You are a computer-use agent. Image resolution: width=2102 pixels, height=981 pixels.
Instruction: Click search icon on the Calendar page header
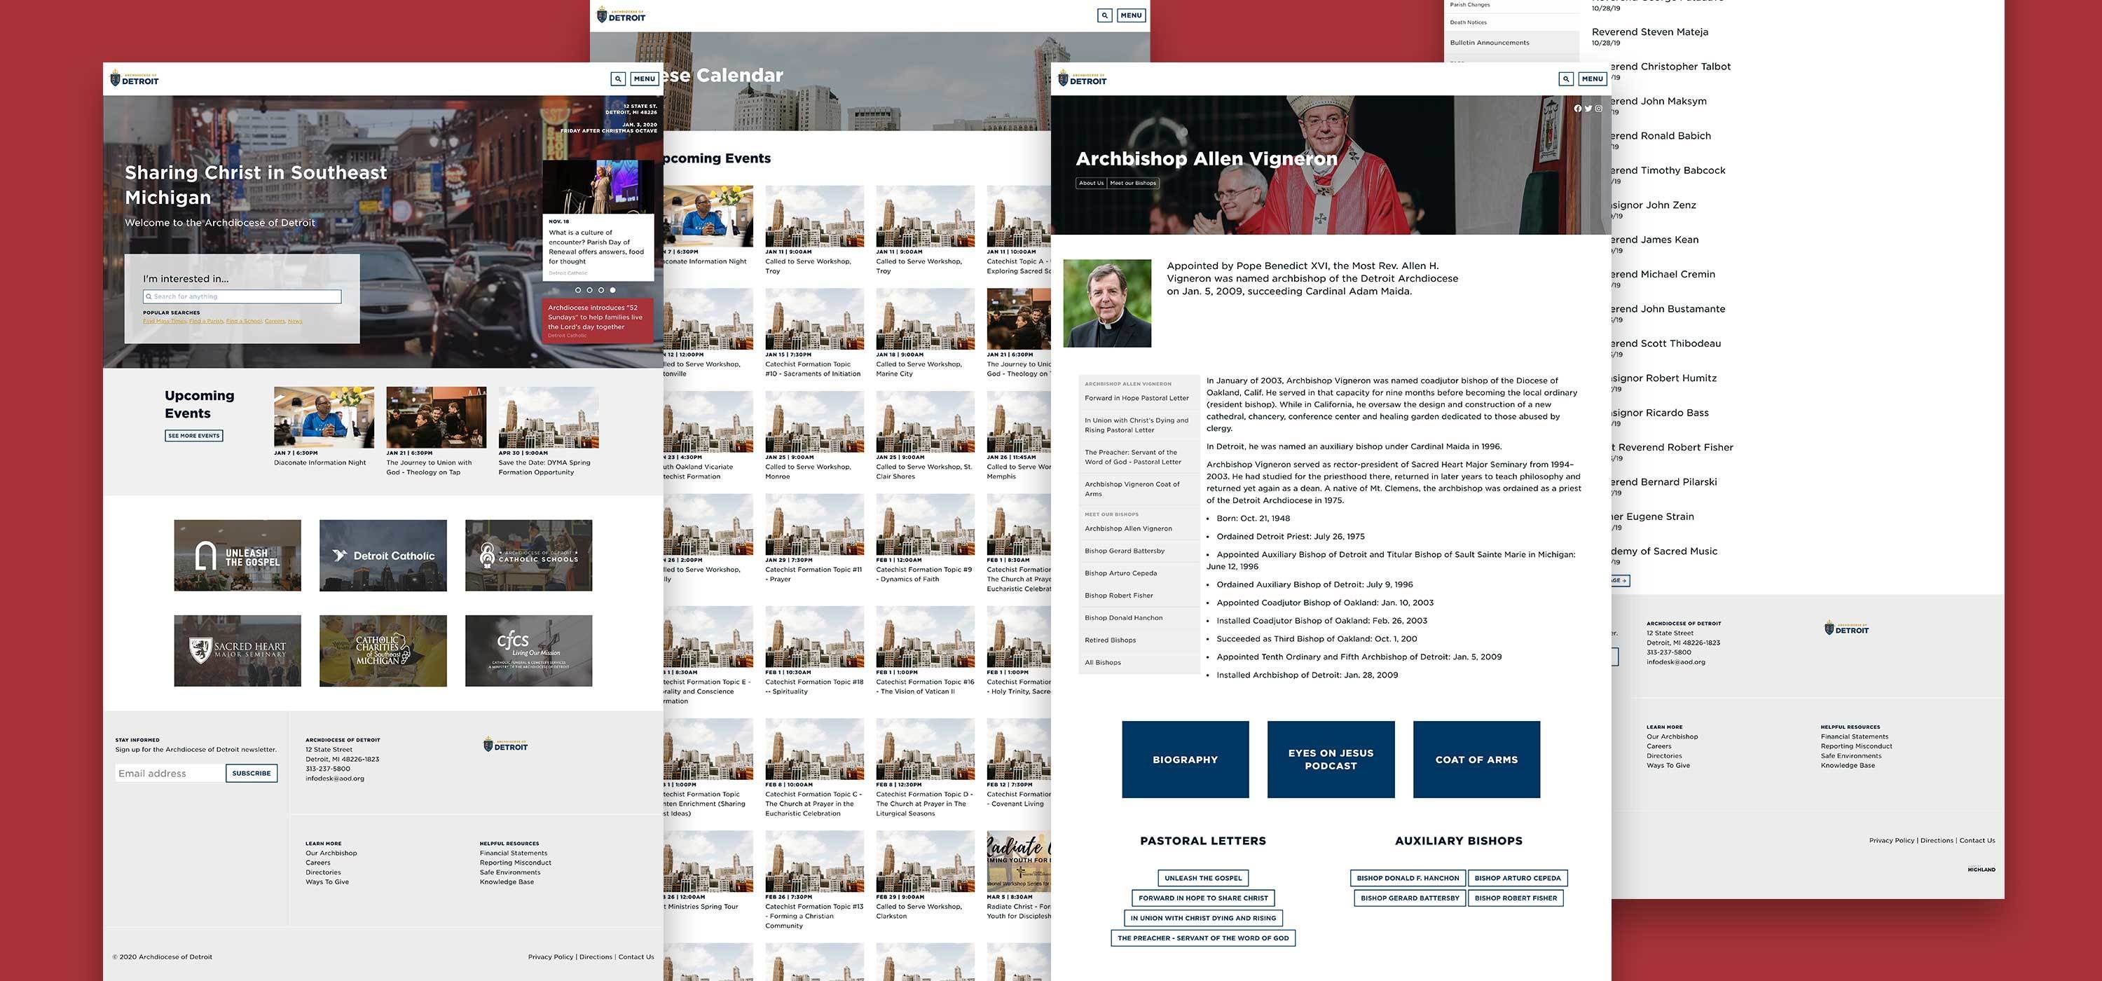pos(1104,15)
